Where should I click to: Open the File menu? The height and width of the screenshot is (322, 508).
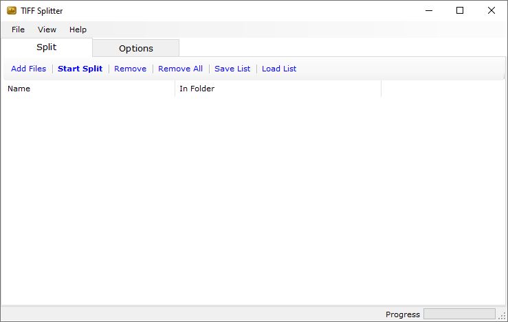coord(18,30)
